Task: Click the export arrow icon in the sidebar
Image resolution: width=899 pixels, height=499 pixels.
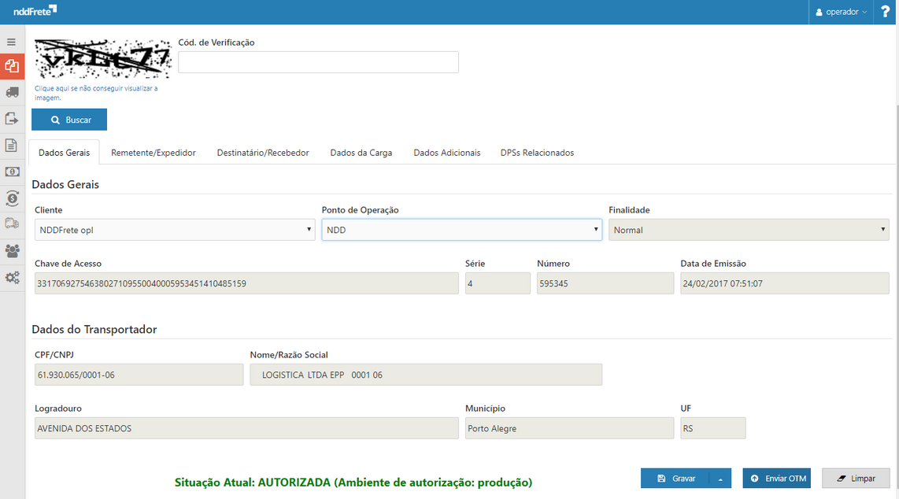Action: click(x=12, y=118)
